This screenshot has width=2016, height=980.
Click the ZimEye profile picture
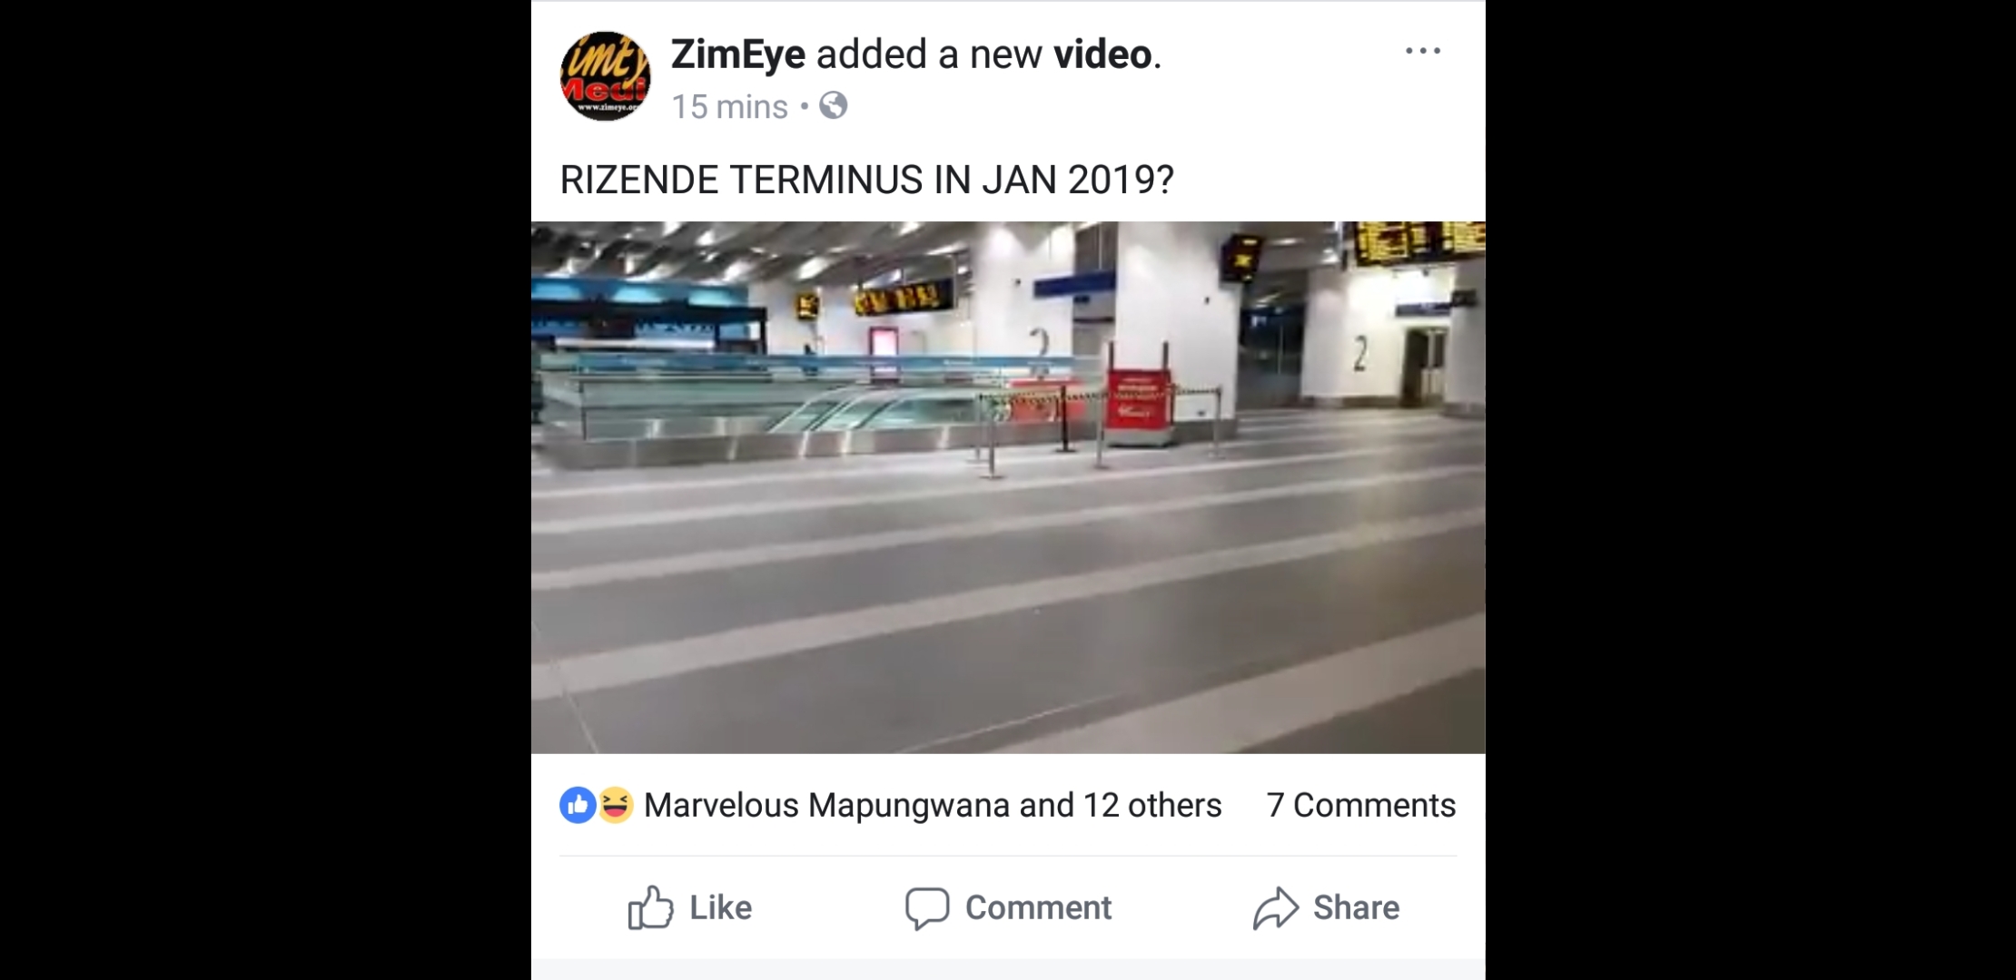[x=605, y=76]
